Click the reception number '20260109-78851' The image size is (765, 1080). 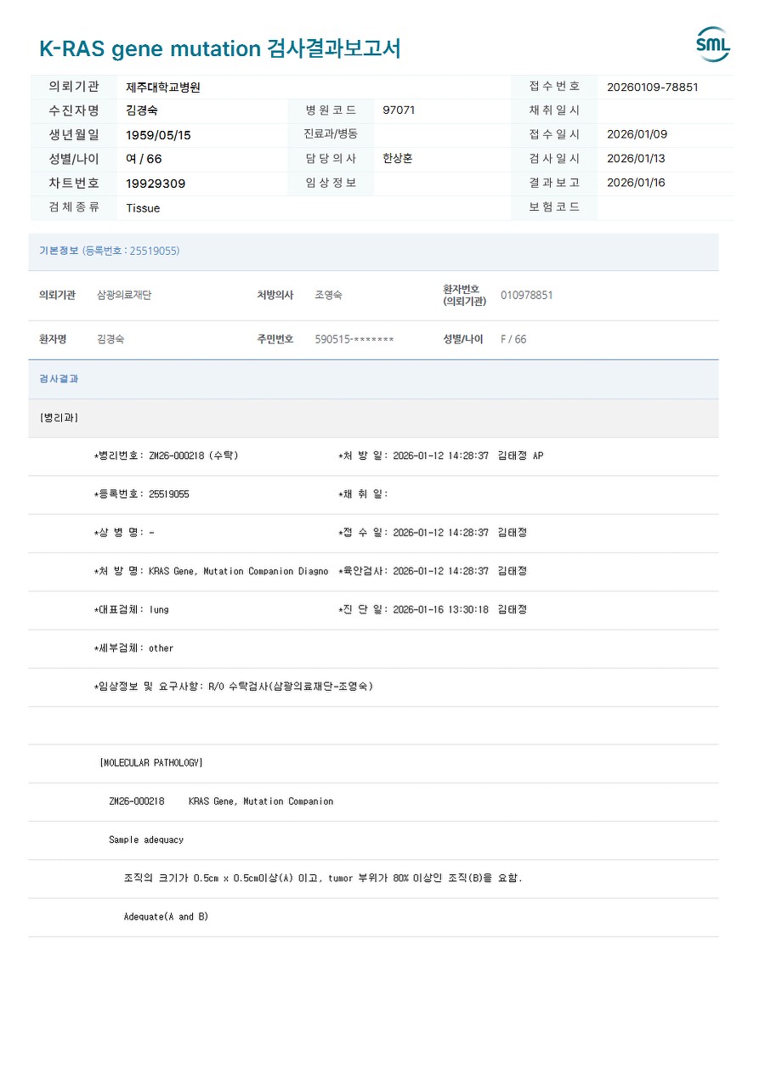pos(653,87)
